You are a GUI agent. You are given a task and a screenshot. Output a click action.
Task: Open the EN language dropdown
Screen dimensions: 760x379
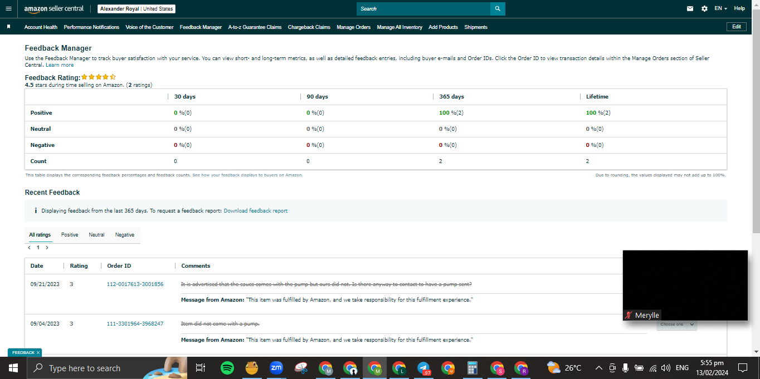(x=721, y=9)
